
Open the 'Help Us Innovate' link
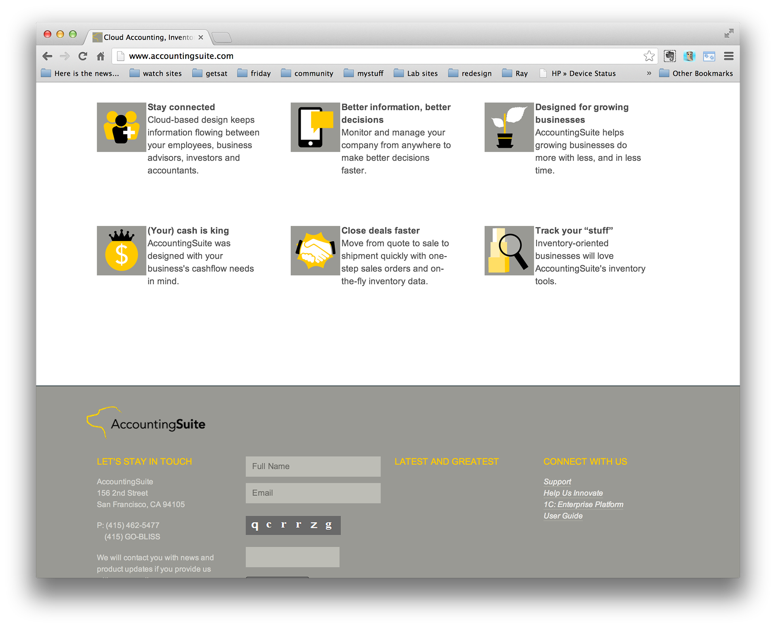573,493
